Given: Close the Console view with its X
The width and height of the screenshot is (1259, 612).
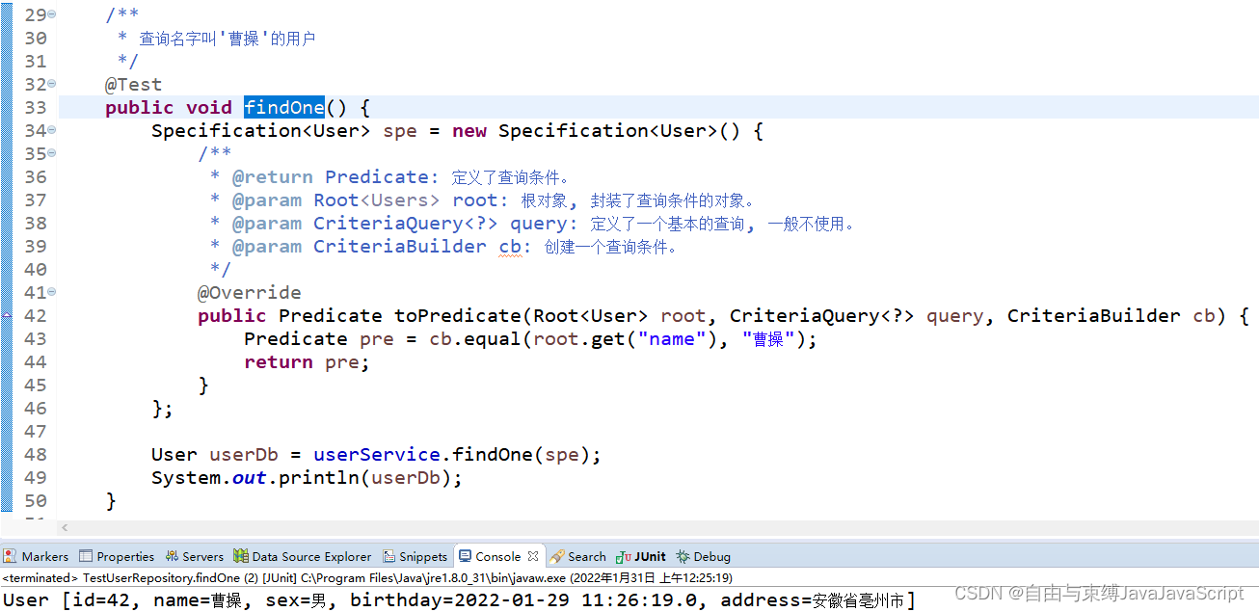Looking at the screenshot, I should pos(533,556).
